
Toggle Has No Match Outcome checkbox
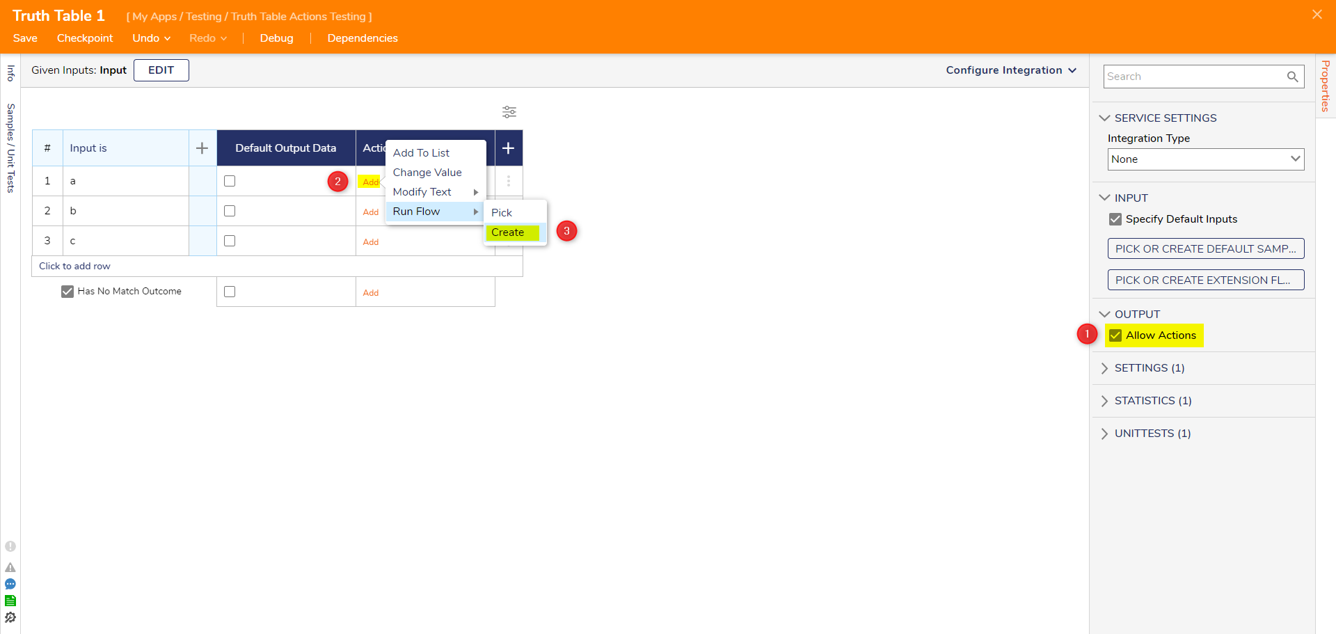67,292
